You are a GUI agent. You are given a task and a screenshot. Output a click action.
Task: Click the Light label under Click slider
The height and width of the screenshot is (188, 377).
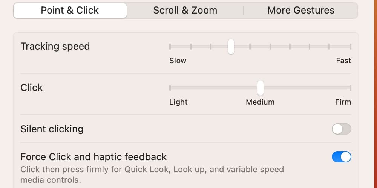click(x=178, y=102)
